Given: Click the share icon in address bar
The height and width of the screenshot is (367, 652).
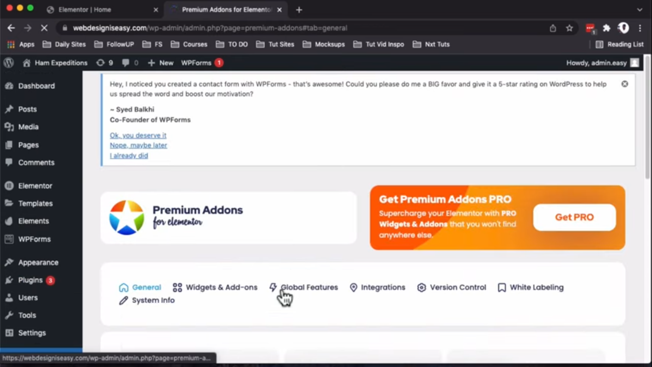Looking at the screenshot, I should [553, 28].
